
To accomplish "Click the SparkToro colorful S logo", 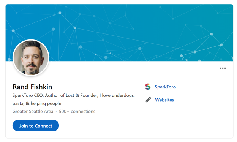I will coord(148,87).
